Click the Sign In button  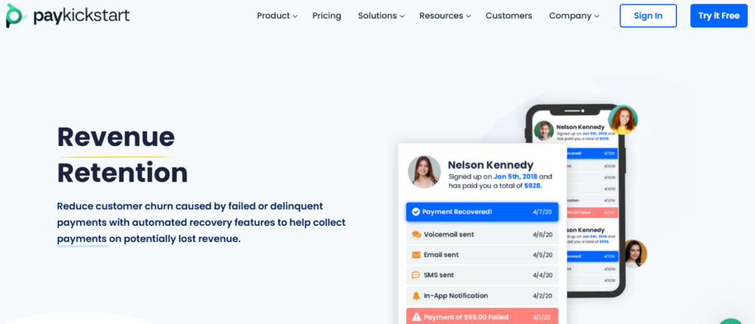pos(647,15)
